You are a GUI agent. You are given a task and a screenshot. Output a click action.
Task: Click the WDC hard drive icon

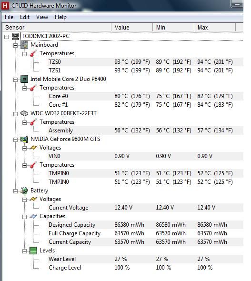pyautogui.click(x=24, y=113)
